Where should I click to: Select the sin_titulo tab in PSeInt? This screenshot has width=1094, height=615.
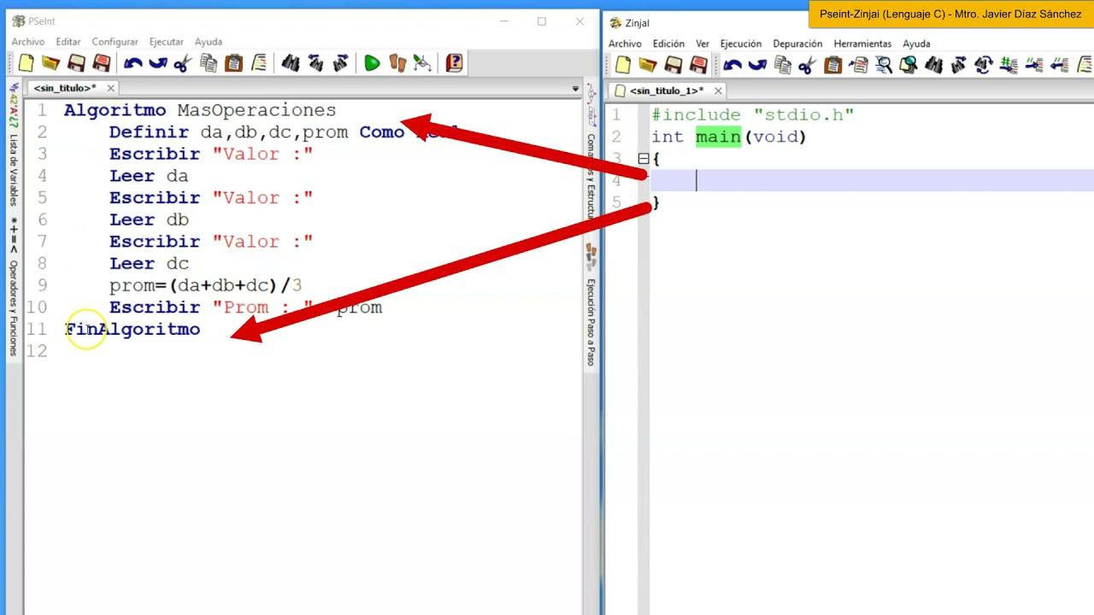[x=65, y=88]
